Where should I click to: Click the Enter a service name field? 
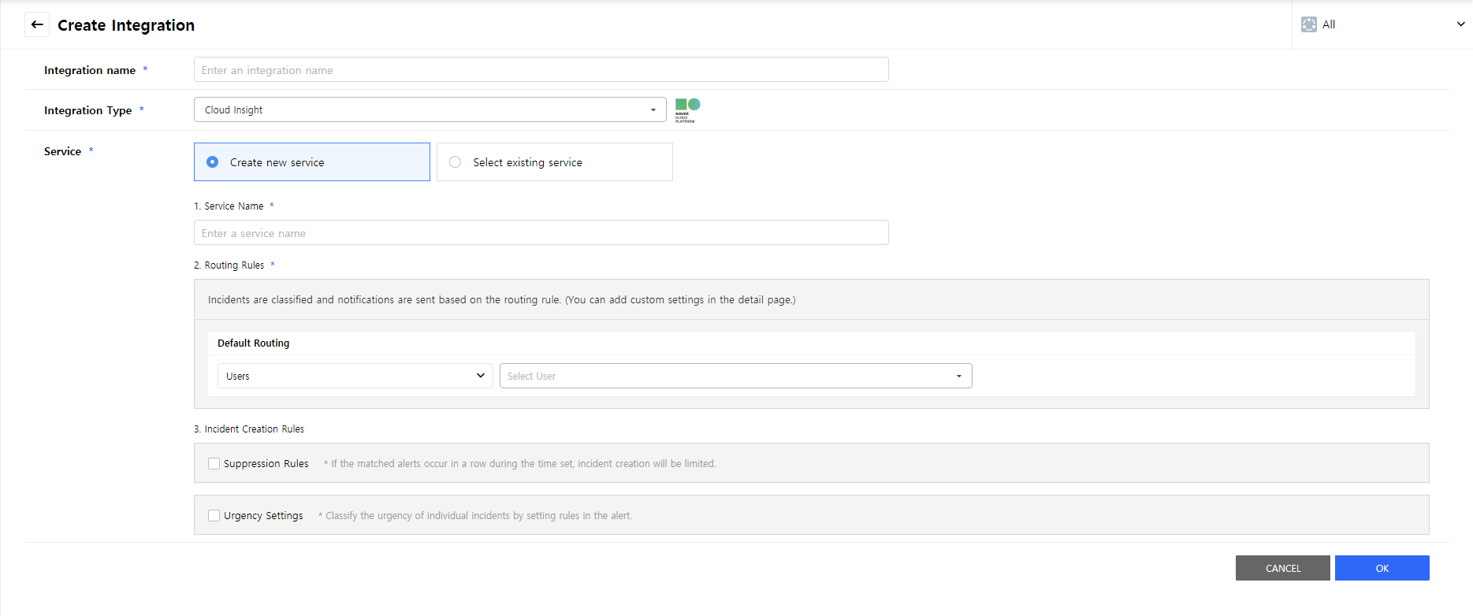541,233
